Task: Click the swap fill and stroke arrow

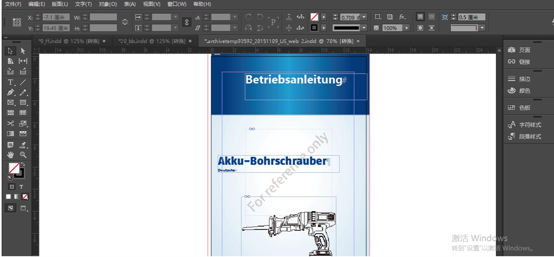Action: (x=23, y=164)
